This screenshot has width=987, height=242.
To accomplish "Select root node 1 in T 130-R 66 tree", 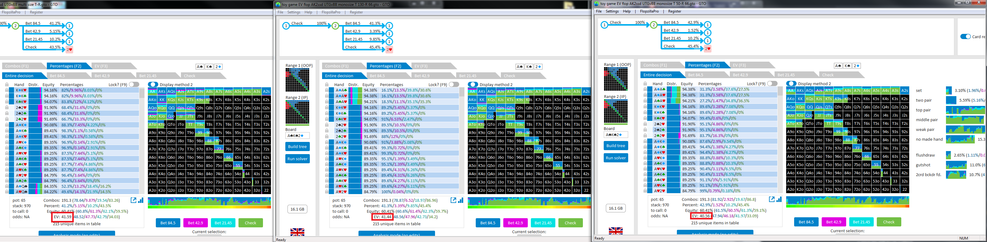I will click(286, 26).
